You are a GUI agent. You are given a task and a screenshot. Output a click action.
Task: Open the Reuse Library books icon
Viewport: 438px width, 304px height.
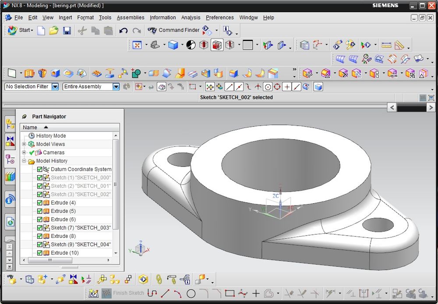pyautogui.click(x=10, y=177)
